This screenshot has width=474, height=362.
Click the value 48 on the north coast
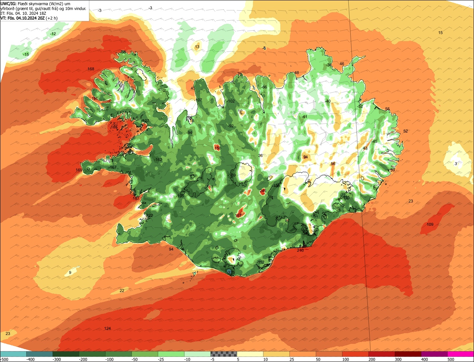click(297, 73)
